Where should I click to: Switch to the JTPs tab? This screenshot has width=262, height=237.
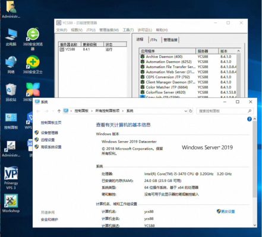pos(153,40)
